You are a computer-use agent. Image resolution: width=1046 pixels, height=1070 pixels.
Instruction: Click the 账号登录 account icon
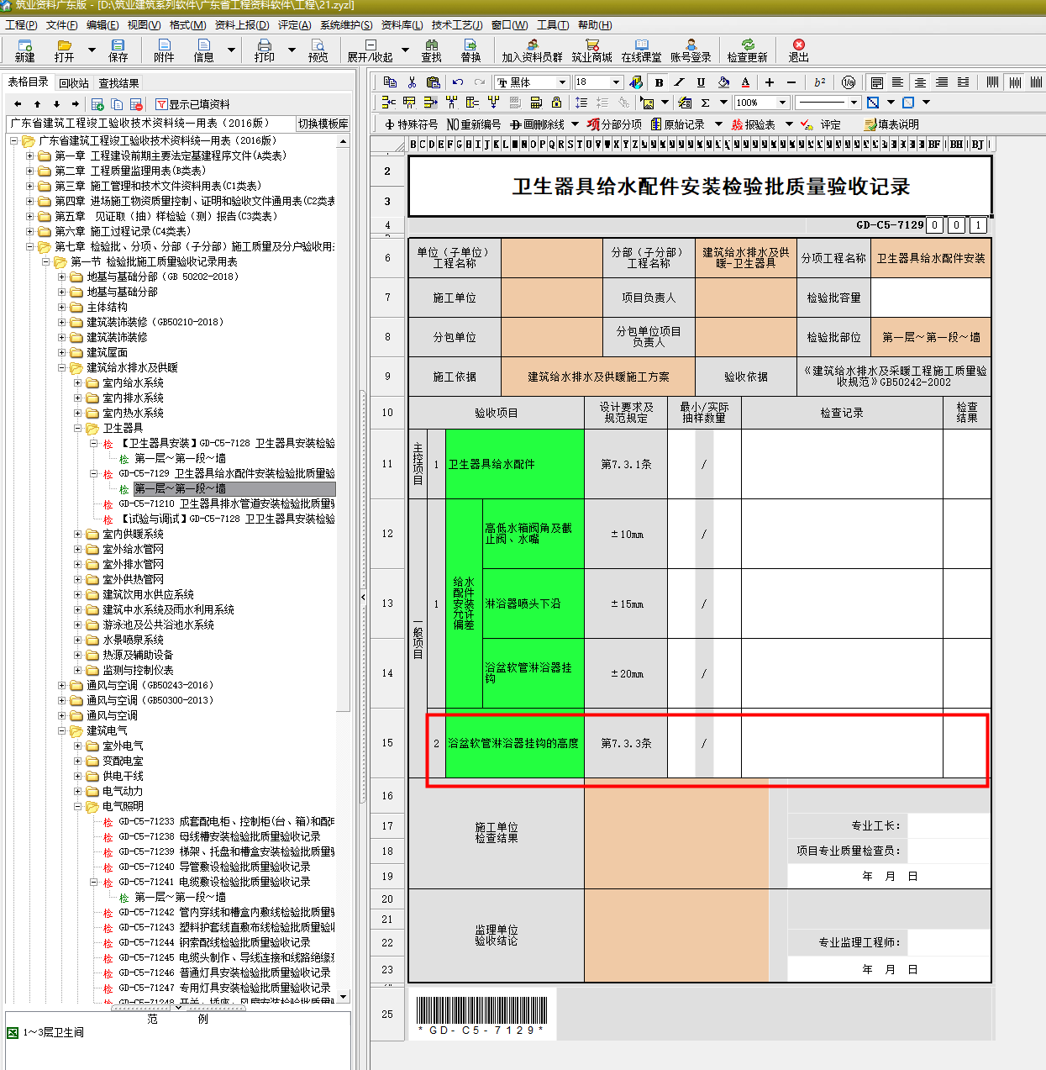(691, 50)
